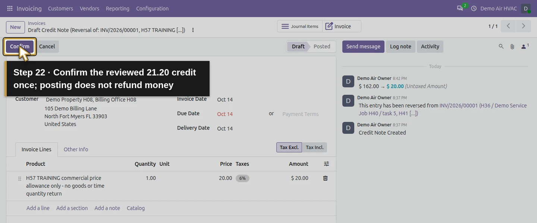Image resolution: width=537 pixels, height=223 pixels.
Task: Open the Demo Air HVAC company switcher
Action: pyautogui.click(x=499, y=8)
